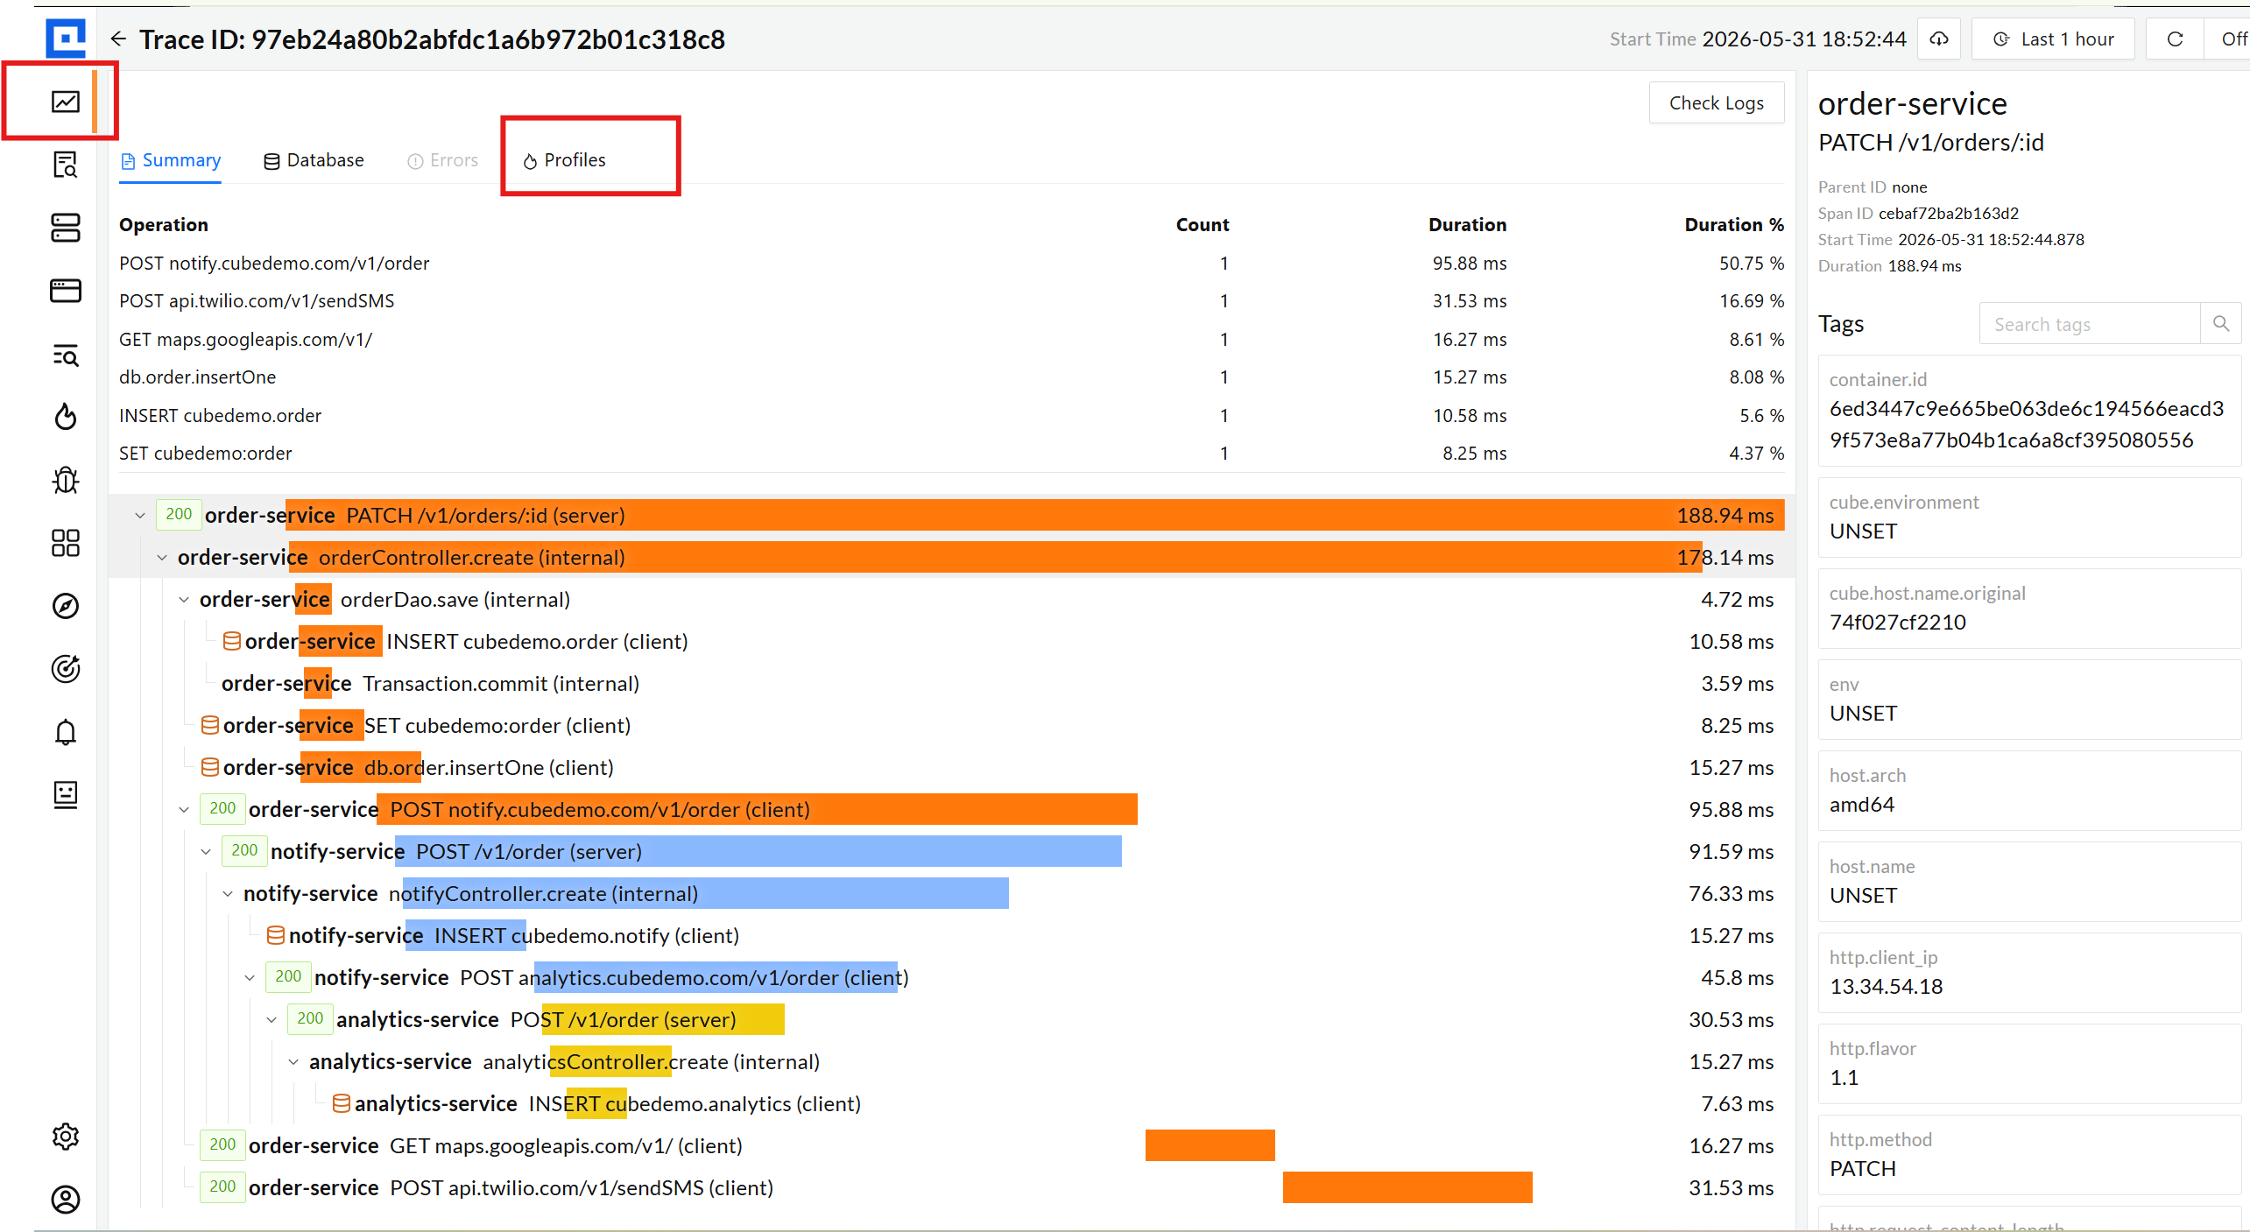Select POST api.twilio.com sendSMS span row
2250x1232 pixels.
(x=952, y=1188)
